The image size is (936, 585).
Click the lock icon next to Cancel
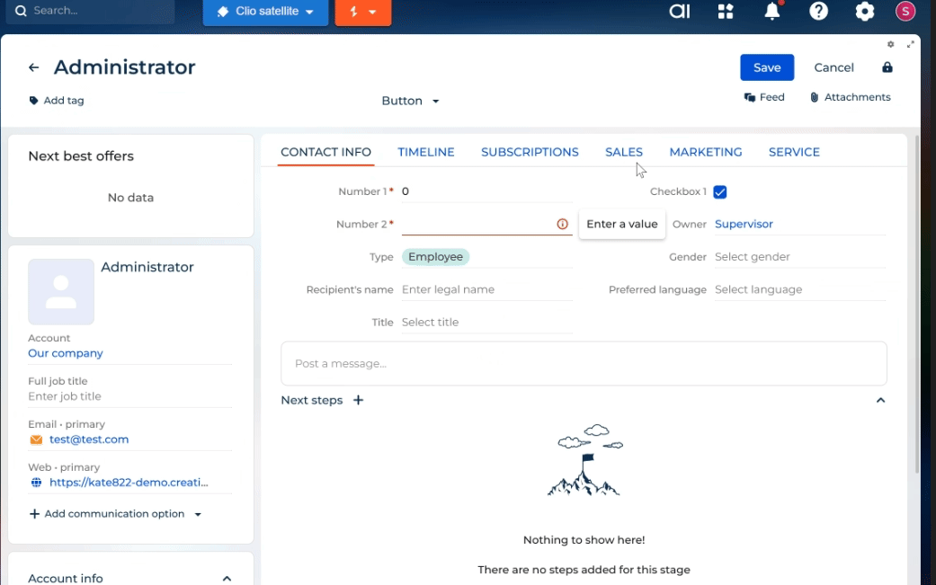tap(887, 67)
